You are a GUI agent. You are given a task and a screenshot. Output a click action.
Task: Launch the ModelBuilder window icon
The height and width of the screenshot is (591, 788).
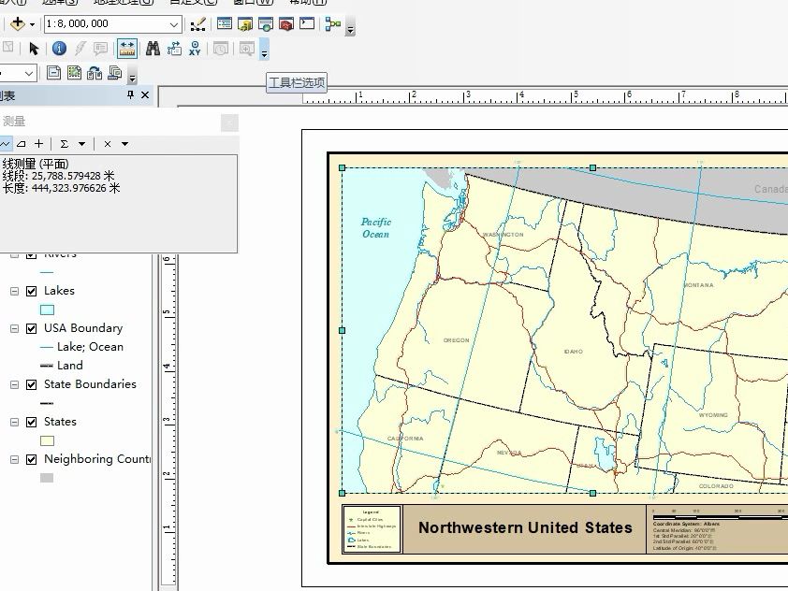[332, 23]
